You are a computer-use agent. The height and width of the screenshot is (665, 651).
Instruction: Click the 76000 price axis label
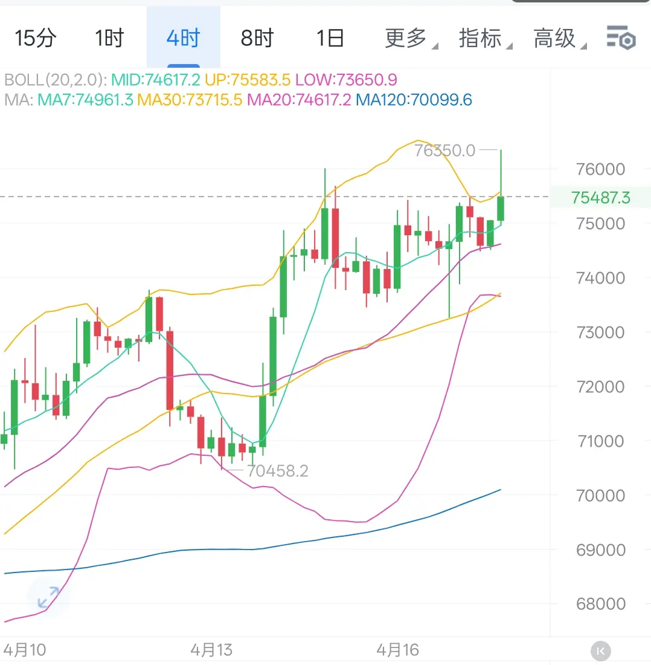pyautogui.click(x=601, y=169)
